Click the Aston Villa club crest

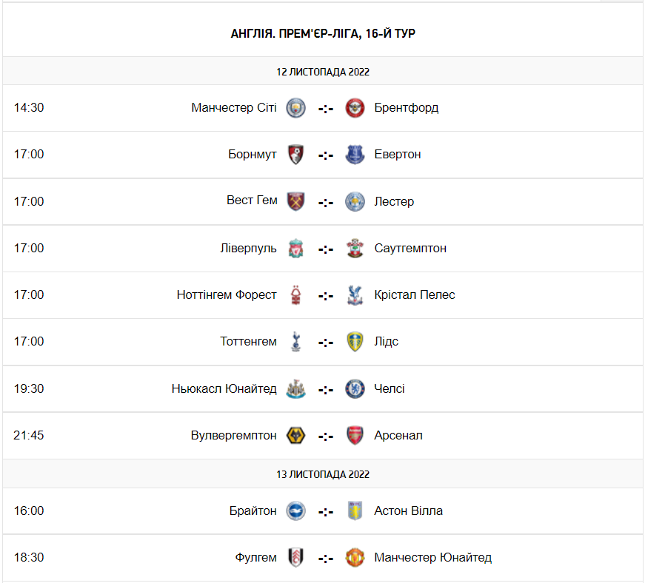click(355, 510)
